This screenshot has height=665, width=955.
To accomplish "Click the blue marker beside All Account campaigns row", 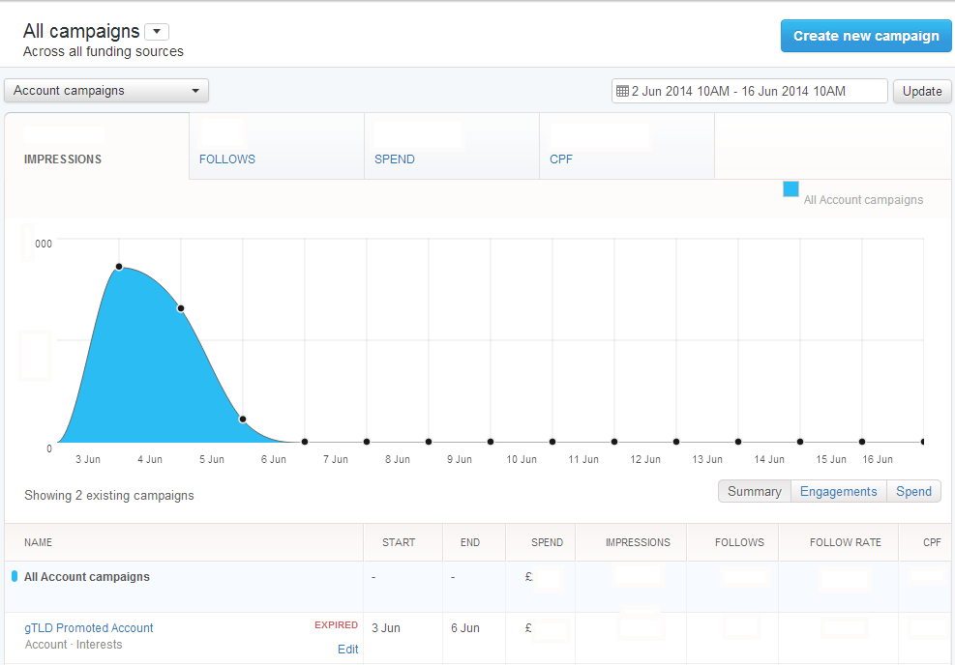I will [15, 576].
